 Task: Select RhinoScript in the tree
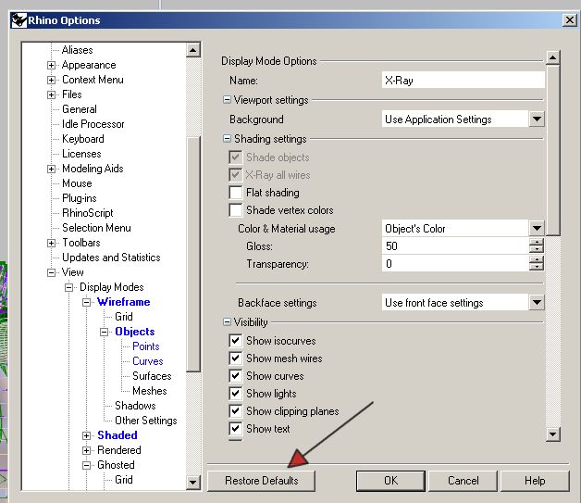pos(88,213)
